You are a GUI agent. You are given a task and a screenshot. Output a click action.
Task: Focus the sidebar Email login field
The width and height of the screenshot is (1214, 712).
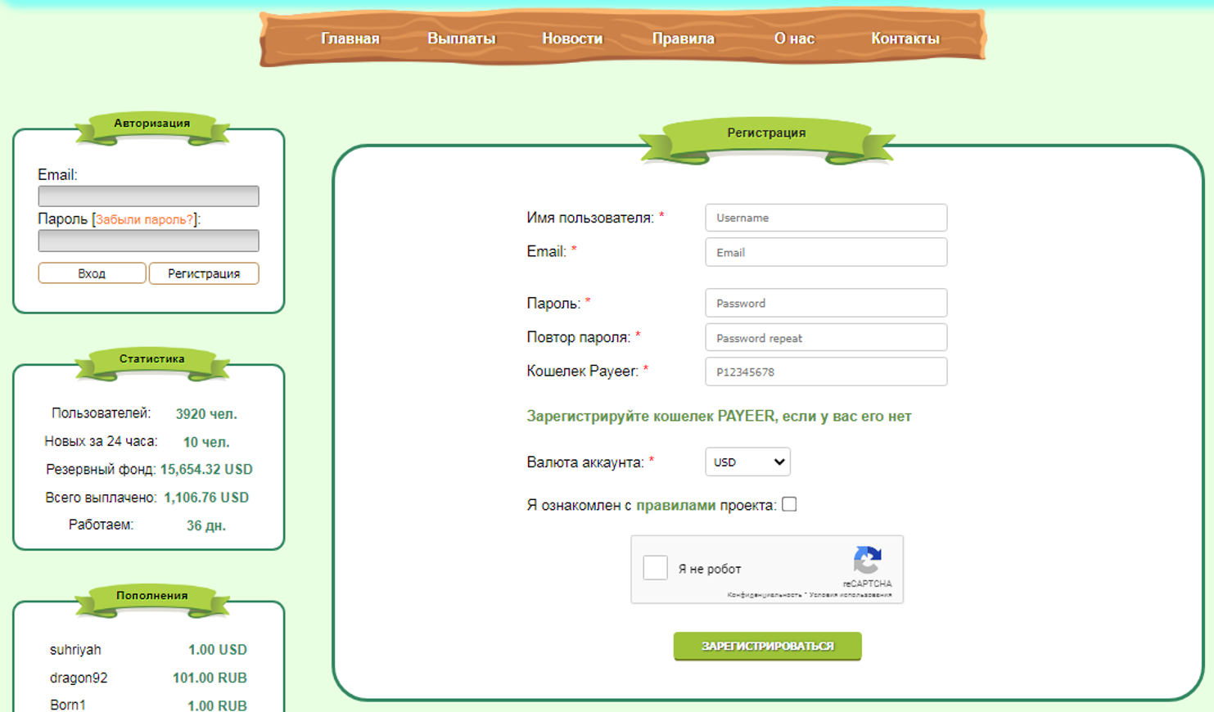[x=148, y=196]
